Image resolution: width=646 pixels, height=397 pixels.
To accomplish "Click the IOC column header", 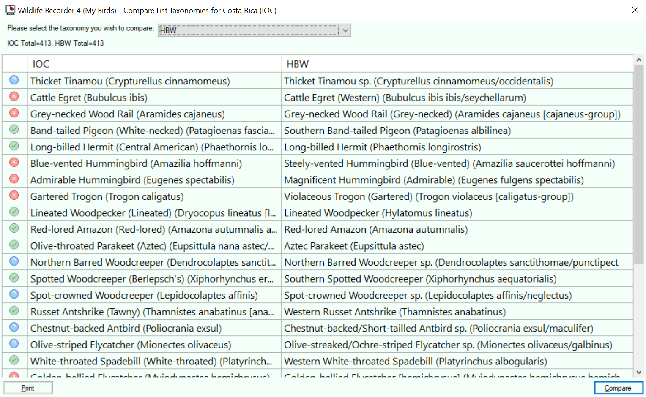I will point(154,64).
